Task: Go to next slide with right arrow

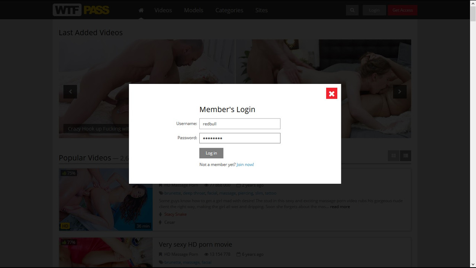Action: click(400, 92)
